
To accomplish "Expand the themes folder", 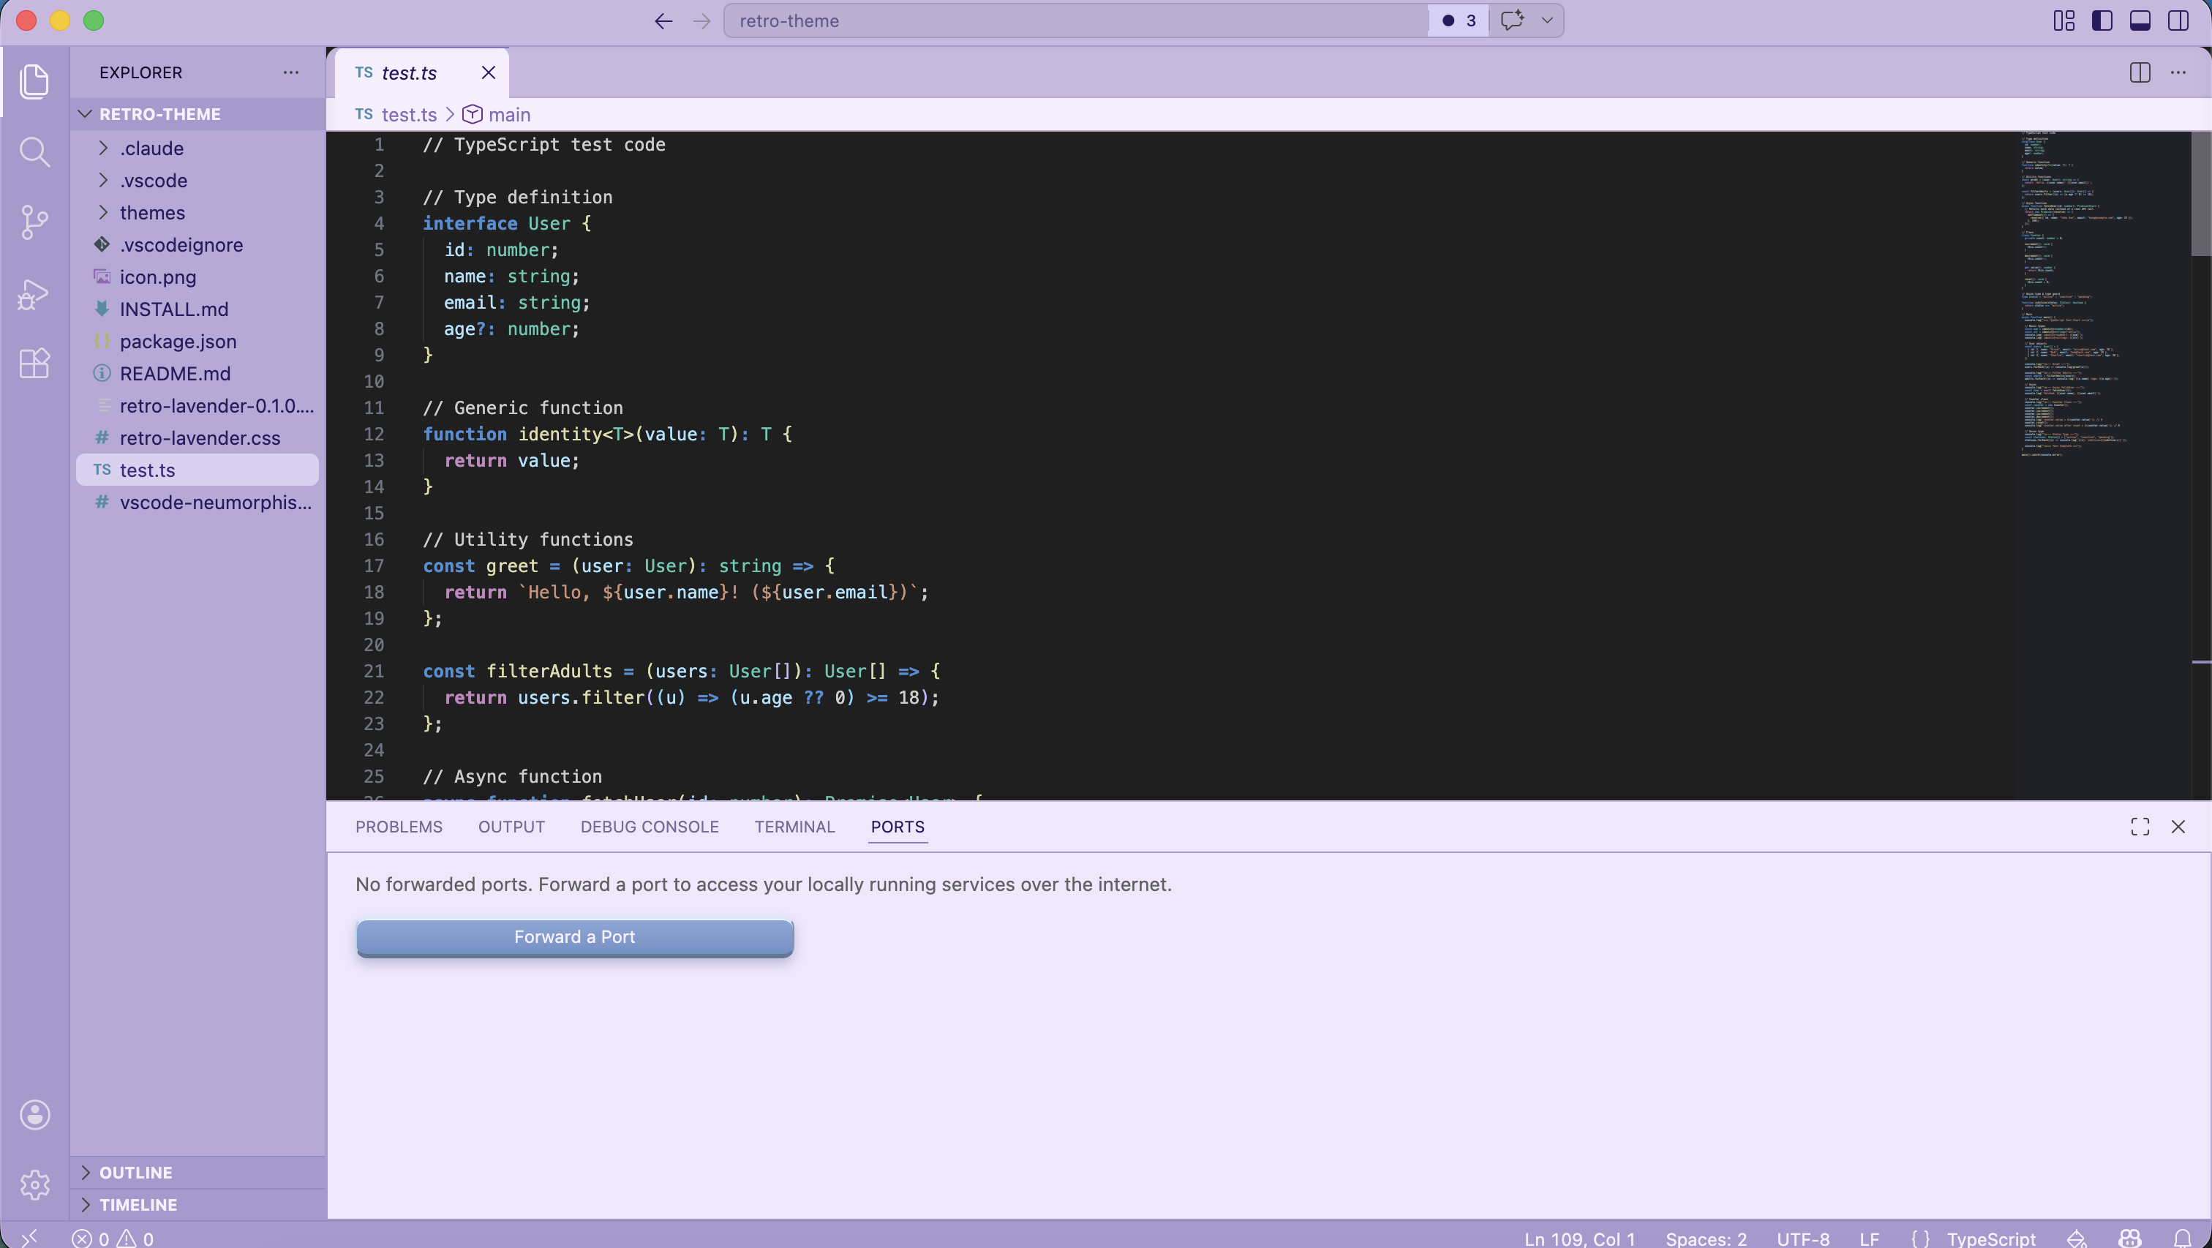I will (152, 212).
